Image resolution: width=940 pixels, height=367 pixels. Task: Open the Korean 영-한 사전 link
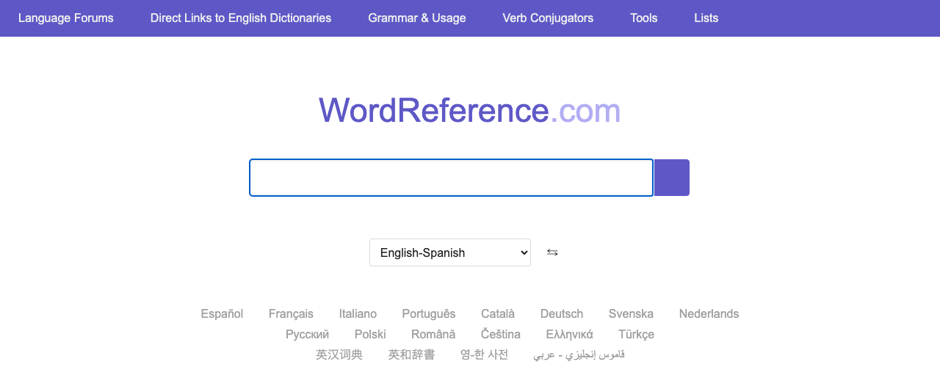click(484, 355)
